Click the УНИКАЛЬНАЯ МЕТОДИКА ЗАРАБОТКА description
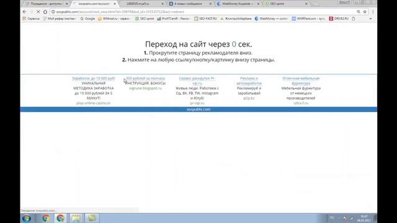397x223 pixels. pyautogui.click(x=94, y=90)
